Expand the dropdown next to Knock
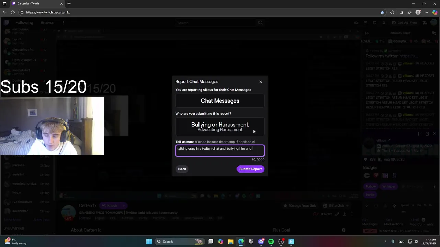Image resolution: width=440 pixels, height=247 pixels. pyautogui.click(x=123, y=205)
